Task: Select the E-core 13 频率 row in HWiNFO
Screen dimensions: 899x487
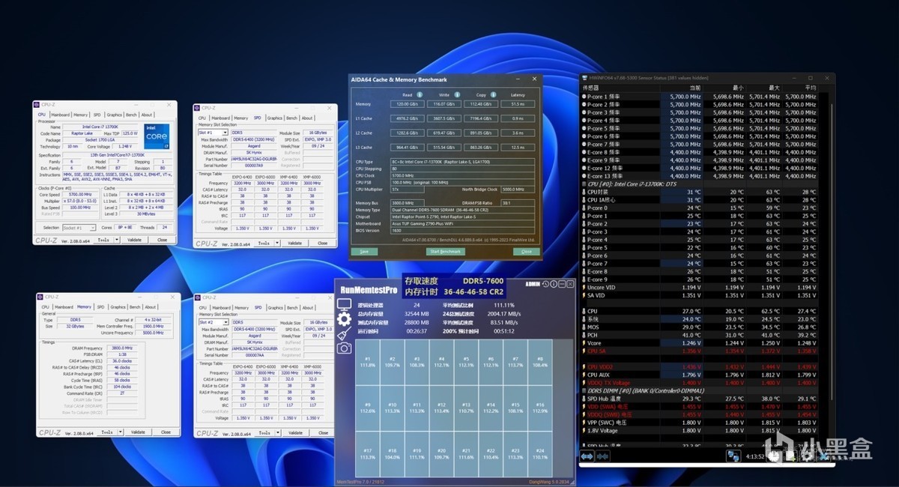Action: click(700, 176)
